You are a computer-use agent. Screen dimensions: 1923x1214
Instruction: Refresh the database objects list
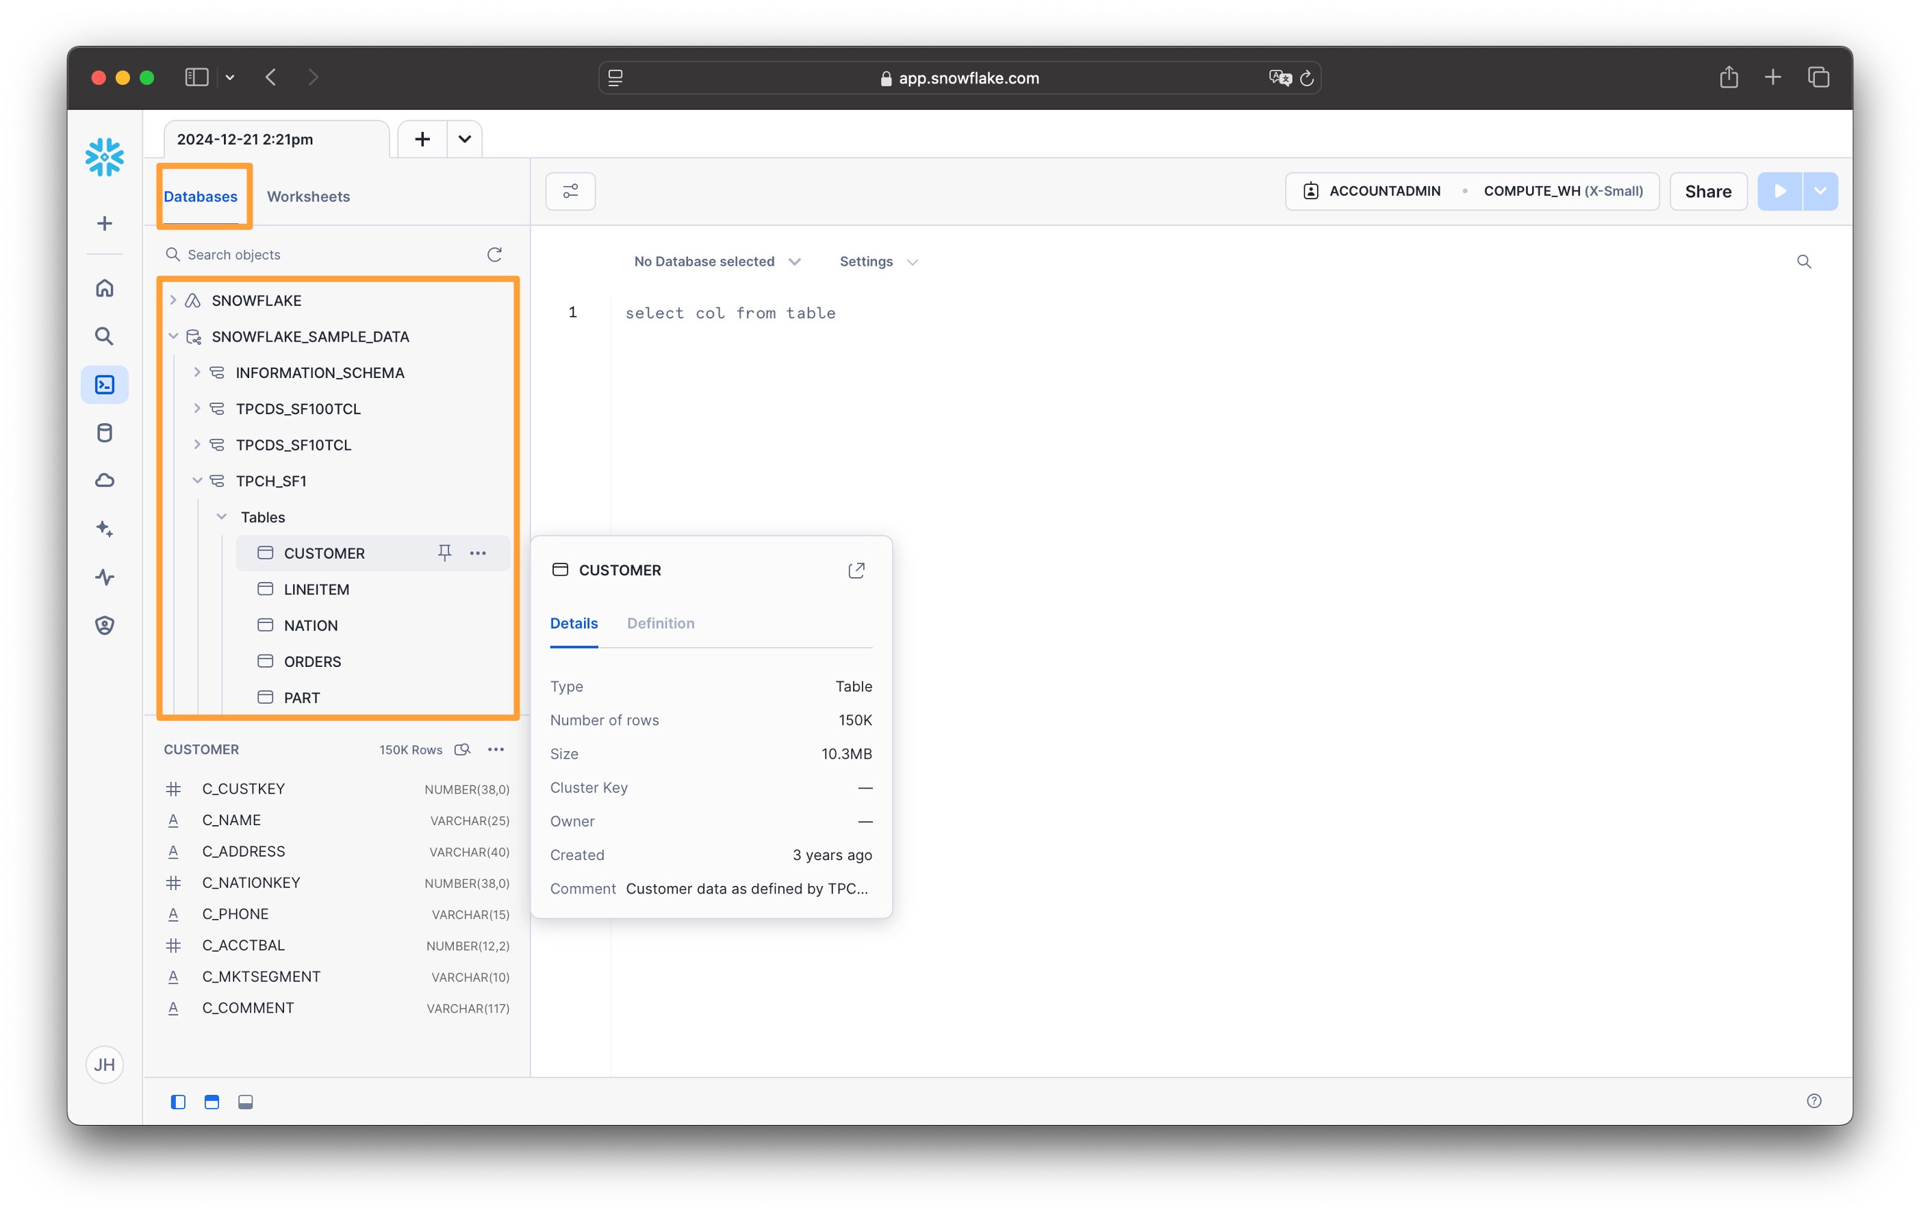tap(494, 255)
